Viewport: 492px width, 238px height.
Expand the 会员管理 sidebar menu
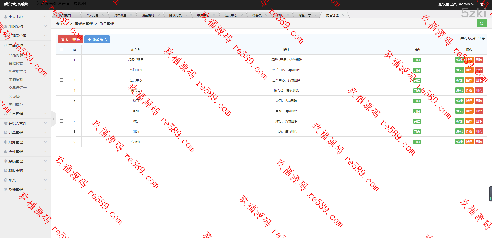(26, 114)
